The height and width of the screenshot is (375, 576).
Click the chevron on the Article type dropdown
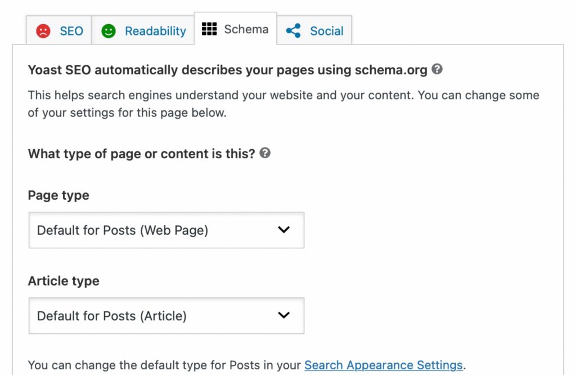[284, 316]
